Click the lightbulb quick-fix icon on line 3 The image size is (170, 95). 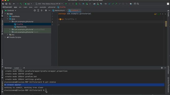pos(60,19)
